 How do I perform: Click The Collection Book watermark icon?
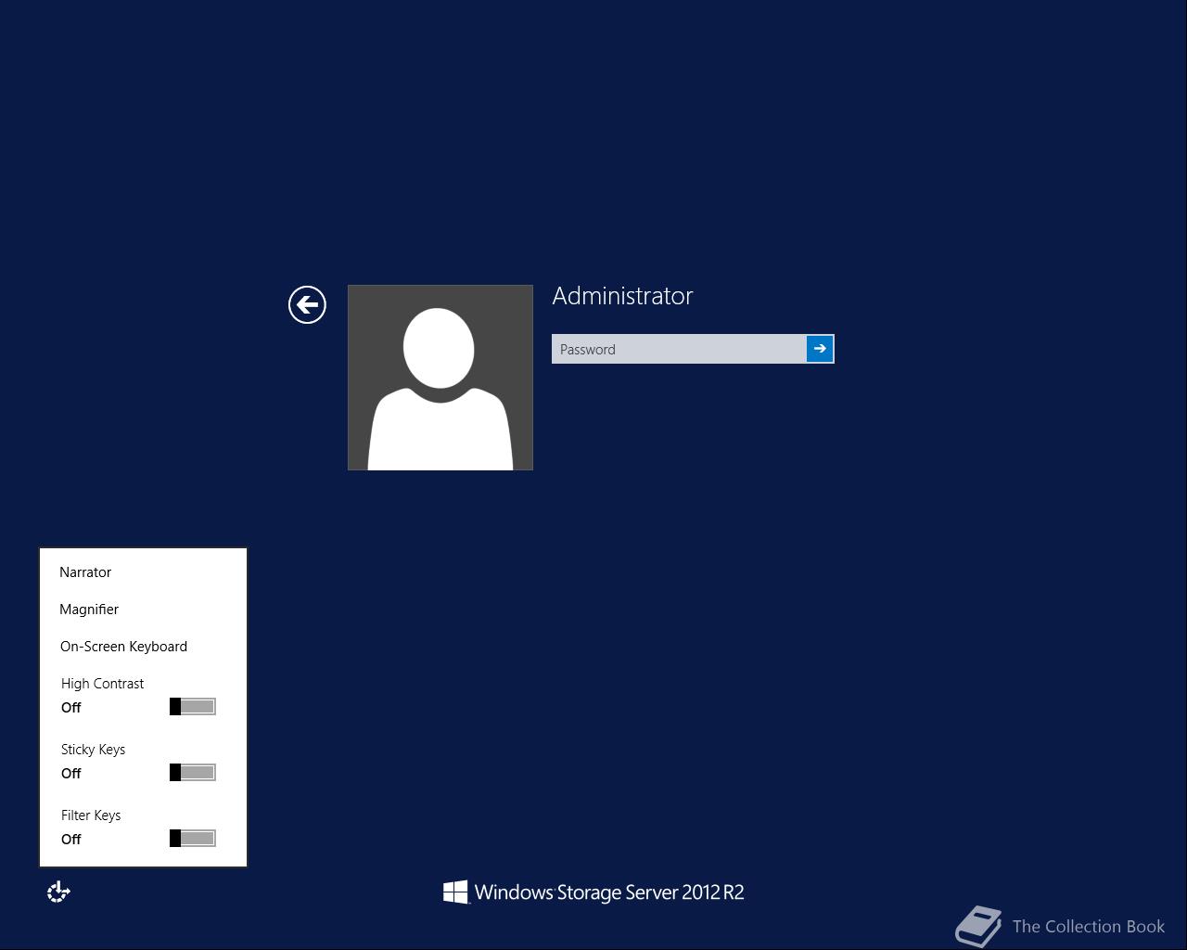(980, 925)
